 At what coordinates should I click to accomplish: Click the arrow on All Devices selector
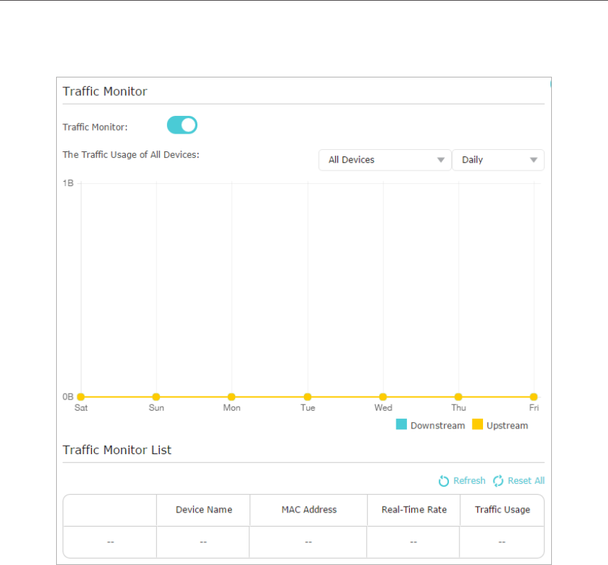(440, 160)
